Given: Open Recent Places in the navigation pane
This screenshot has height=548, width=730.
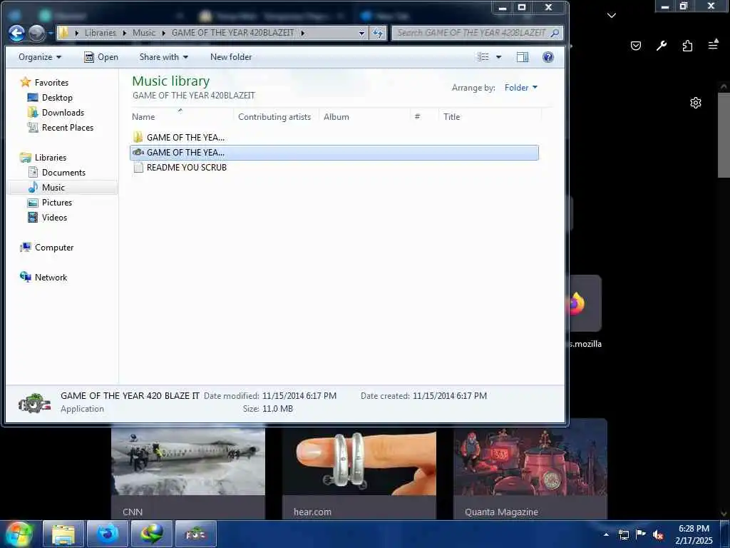Looking at the screenshot, I should 68,127.
